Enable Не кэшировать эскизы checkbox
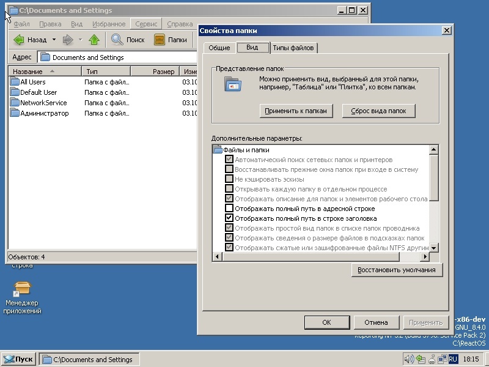This screenshot has width=489, height=367. [229, 179]
